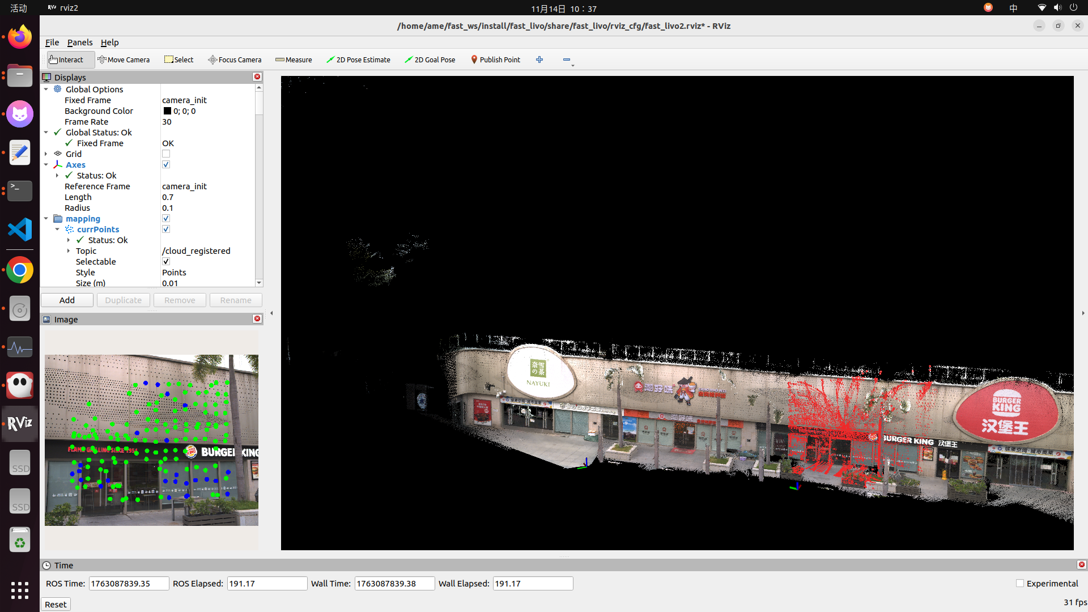Select the 2D Pose Estimate tool
1088x612 pixels.
tap(358, 59)
